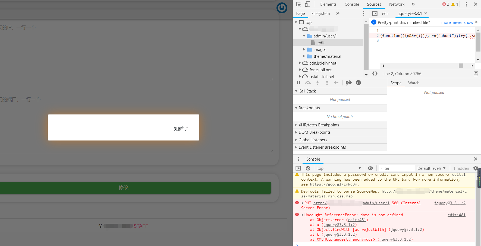481x246 pixels.
Task: Switch to the Watch pane tab
Action: tap(414, 83)
